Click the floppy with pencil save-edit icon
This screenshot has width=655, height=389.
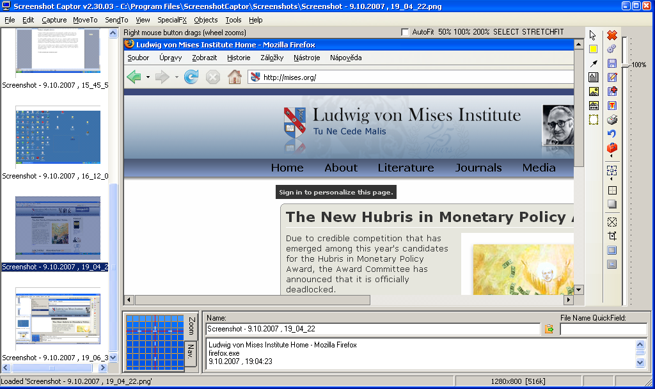pos(612,77)
